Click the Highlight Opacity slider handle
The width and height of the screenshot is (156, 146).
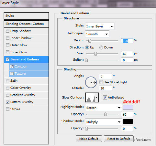[106, 114]
